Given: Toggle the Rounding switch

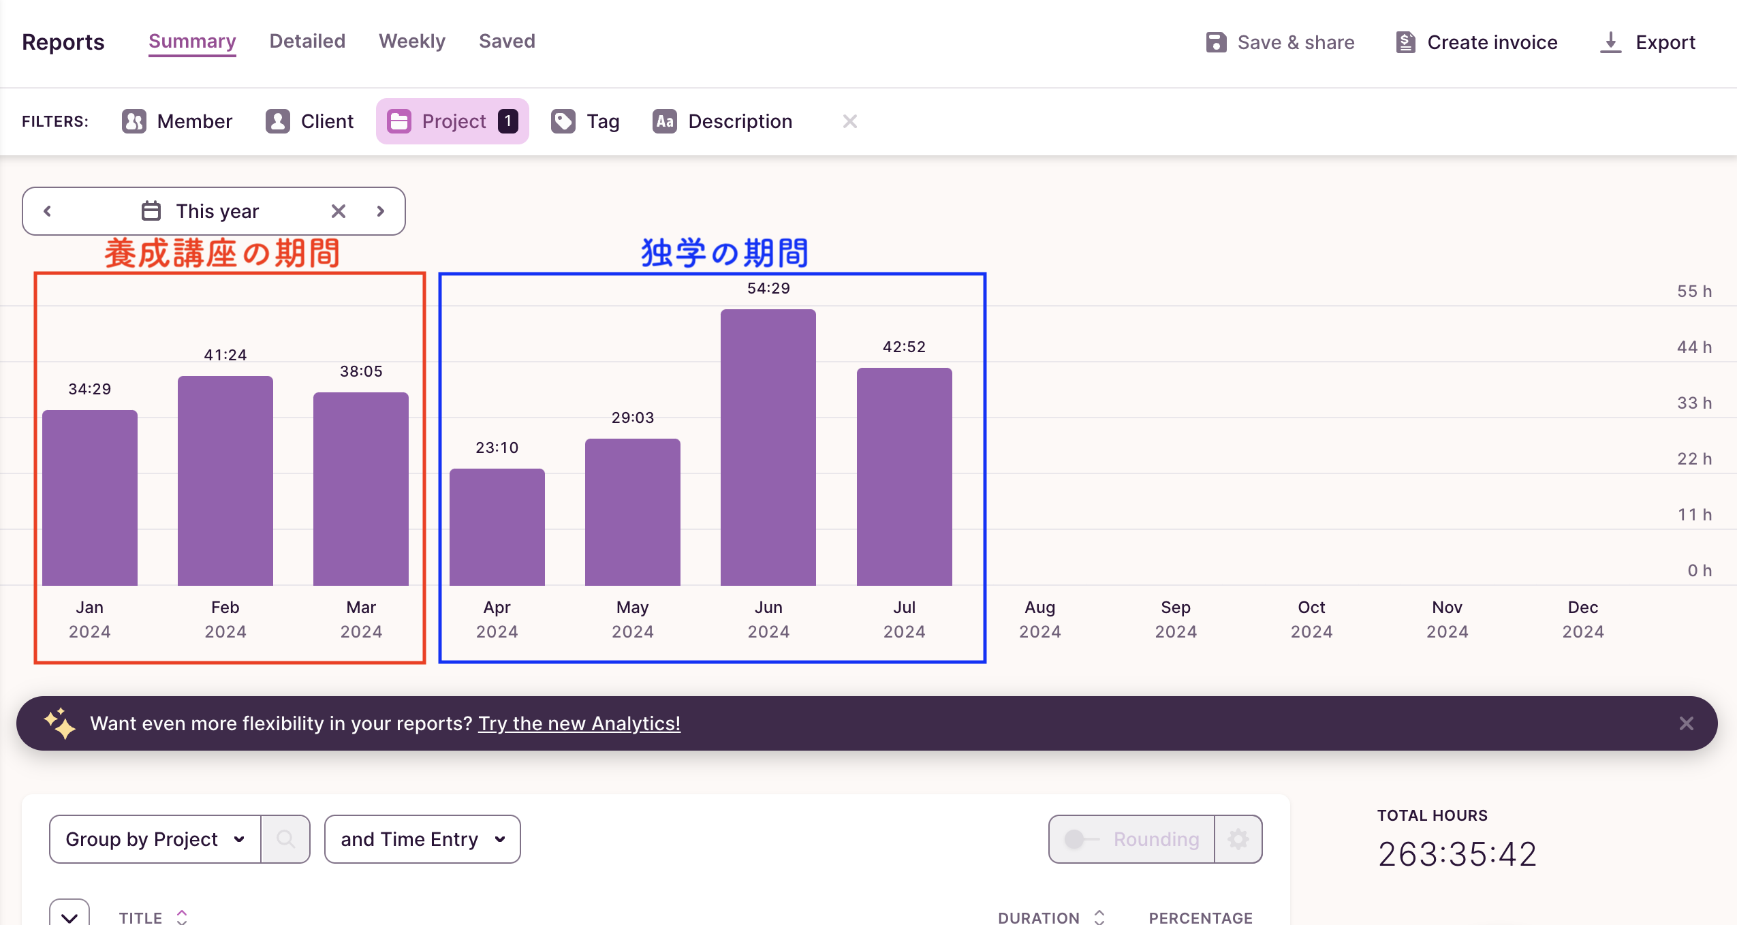Looking at the screenshot, I should 1080,839.
